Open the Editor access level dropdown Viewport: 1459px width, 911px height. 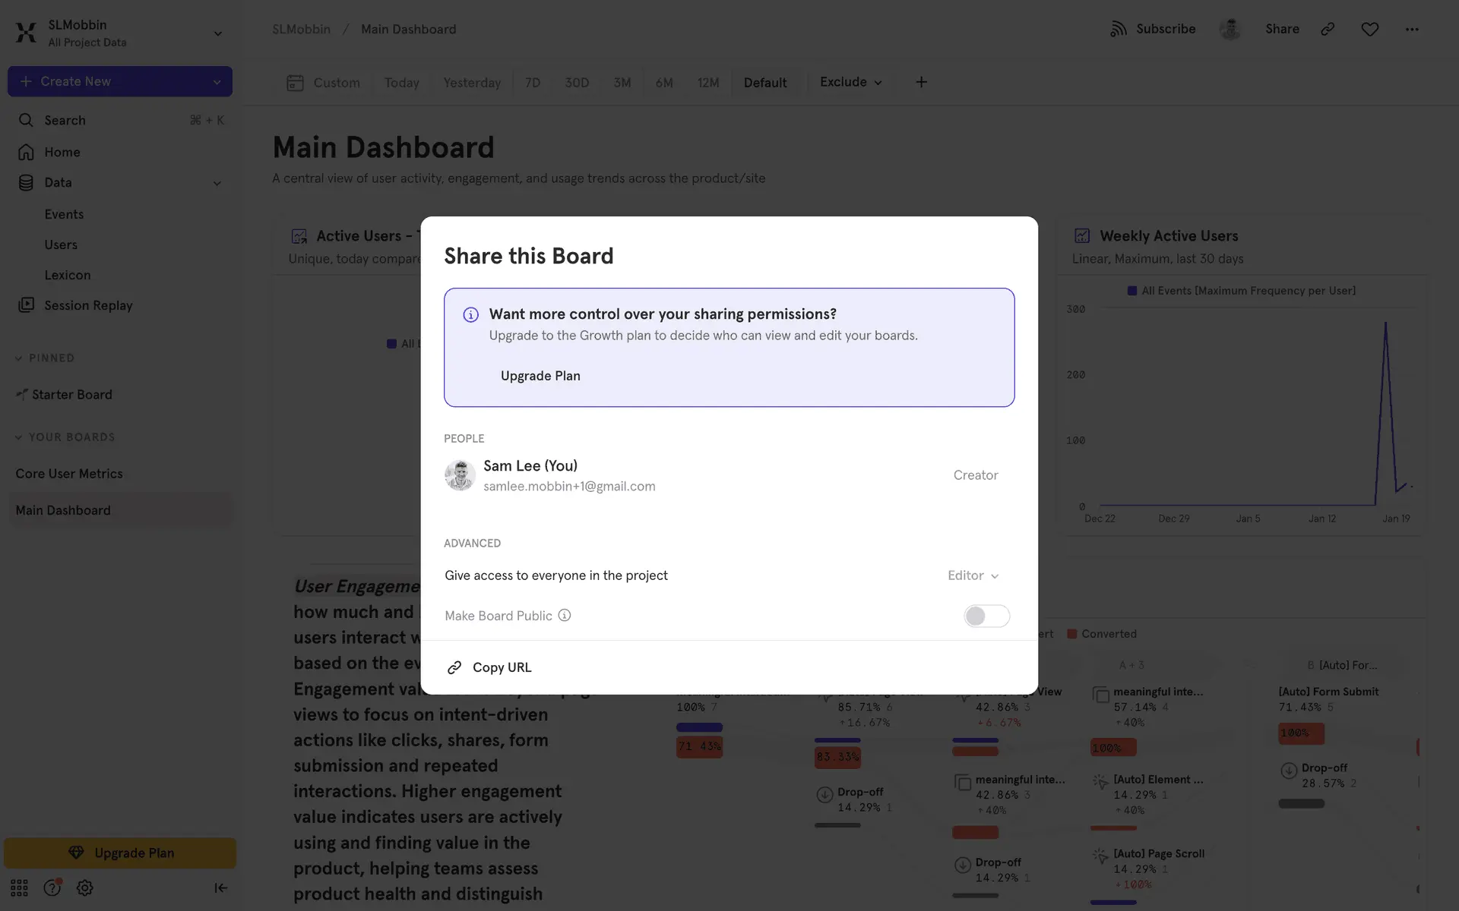coord(973,575)
